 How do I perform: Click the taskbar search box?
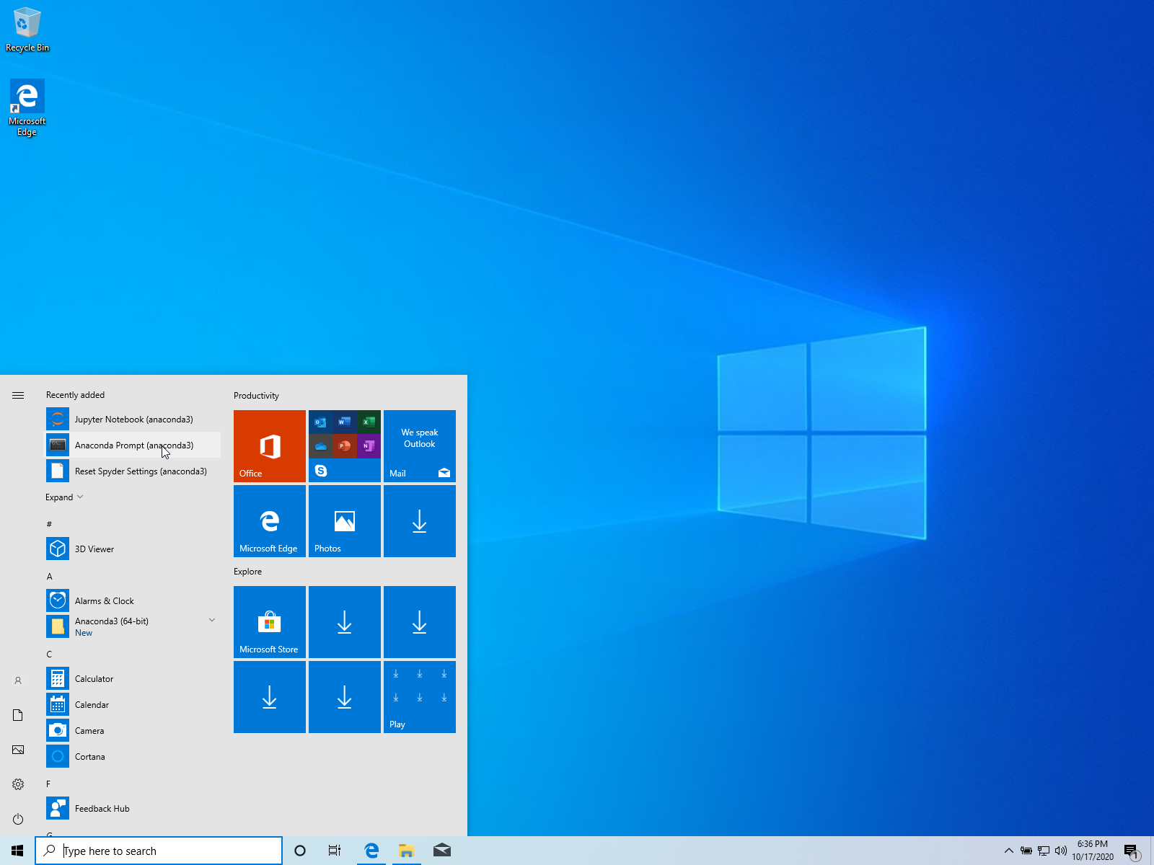[159, 851]
